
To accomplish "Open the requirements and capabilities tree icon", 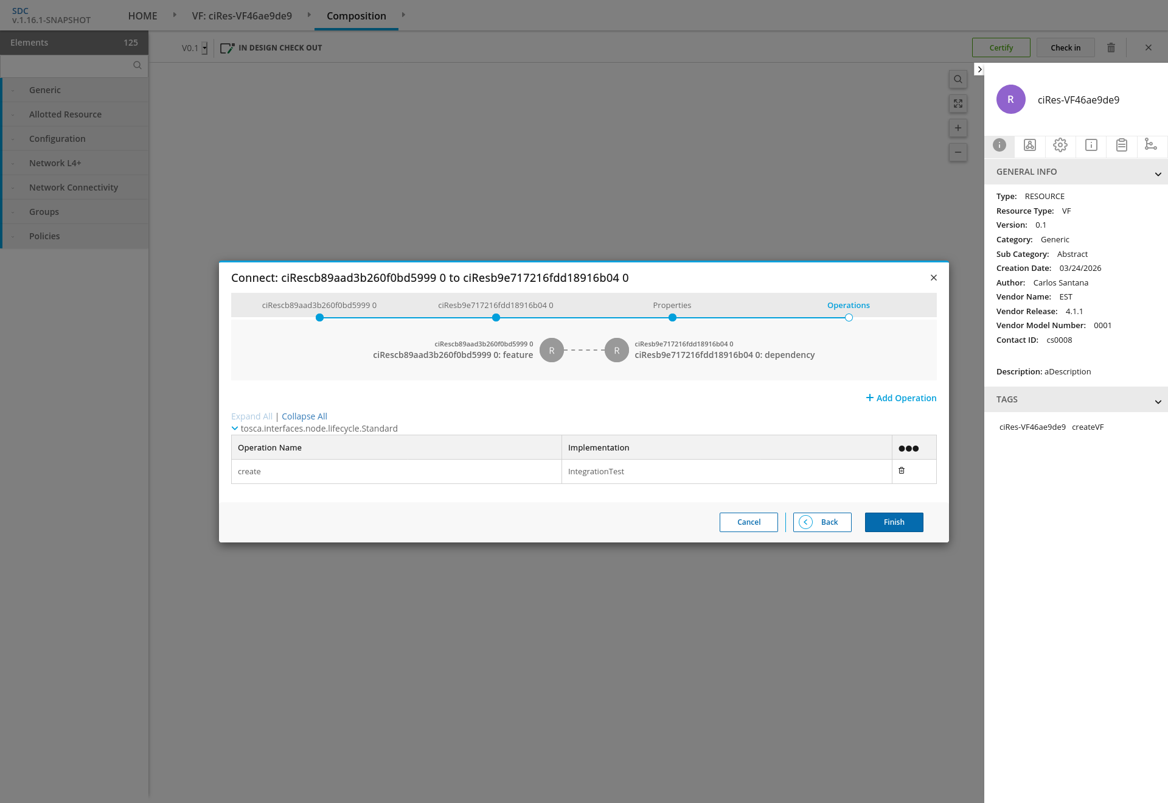I will [1150, 145].
